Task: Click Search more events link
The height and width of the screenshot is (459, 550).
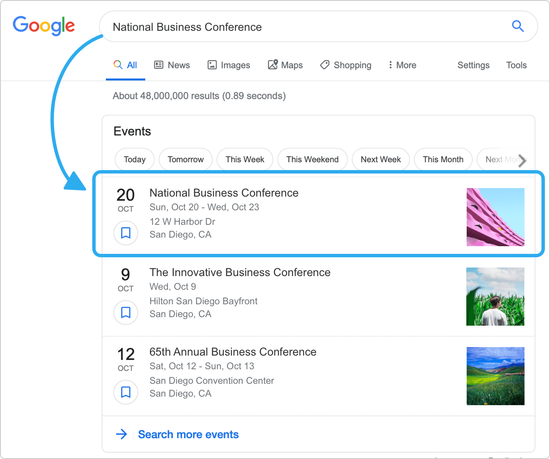Action: [x=188, y=434]
